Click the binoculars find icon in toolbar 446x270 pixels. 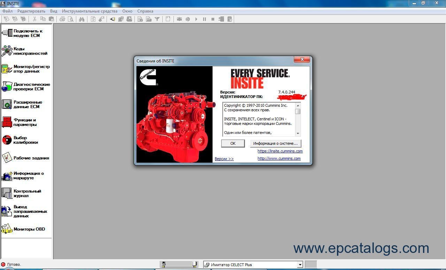click(82, 19)
